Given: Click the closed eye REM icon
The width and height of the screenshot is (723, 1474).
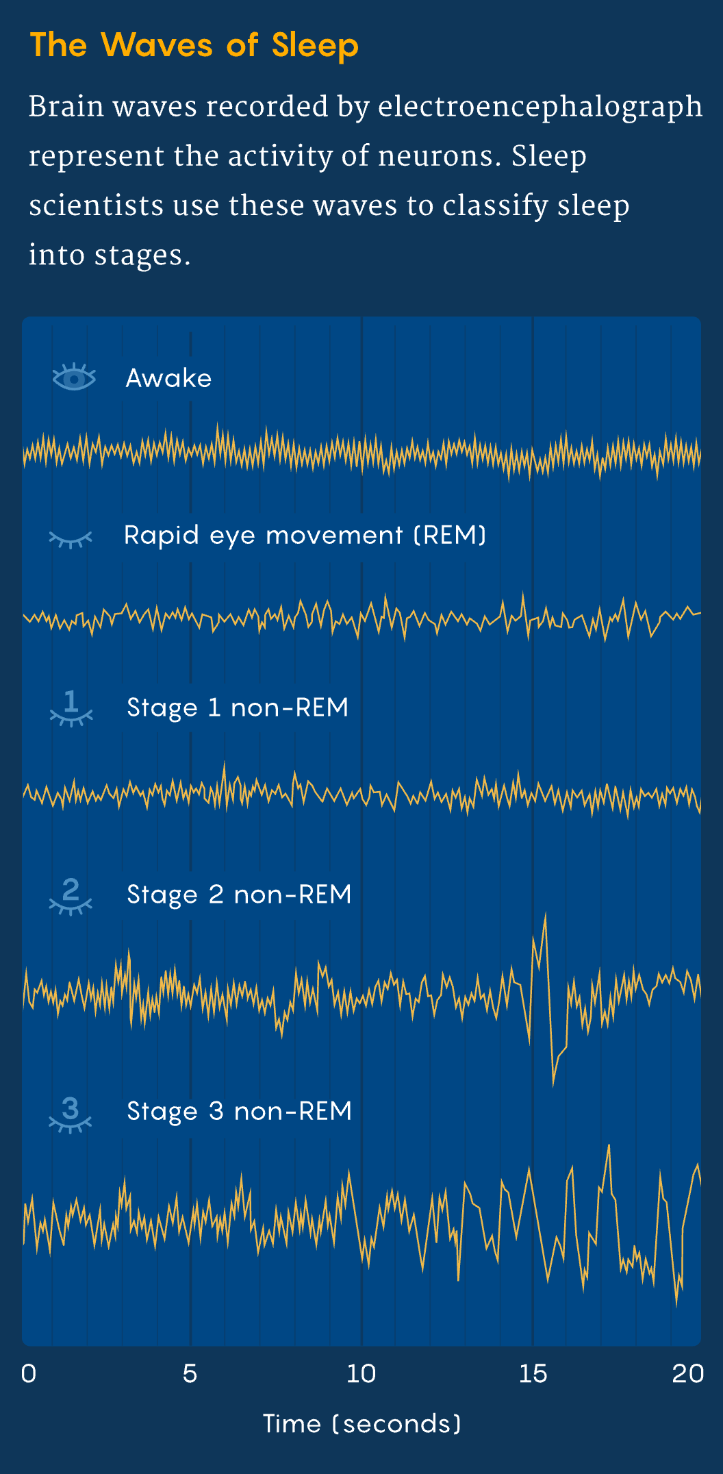Looking at the screenshot, I should (x=71, y=540).
